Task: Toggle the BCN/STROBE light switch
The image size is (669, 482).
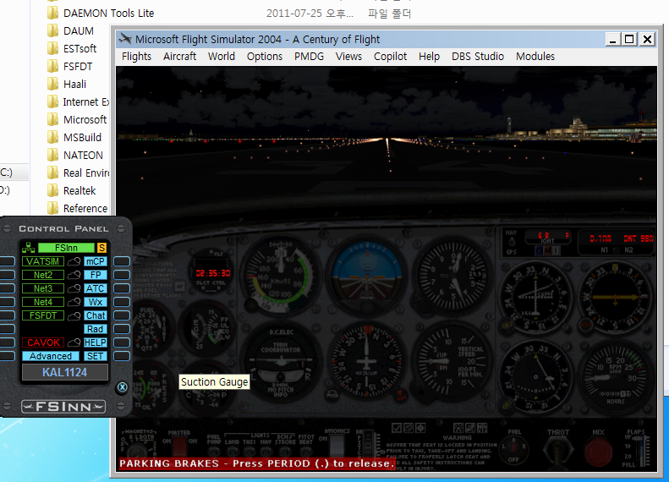Action: click(285, 452)
